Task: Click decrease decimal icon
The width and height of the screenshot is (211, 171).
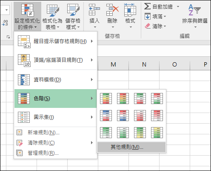Action: 5,23
